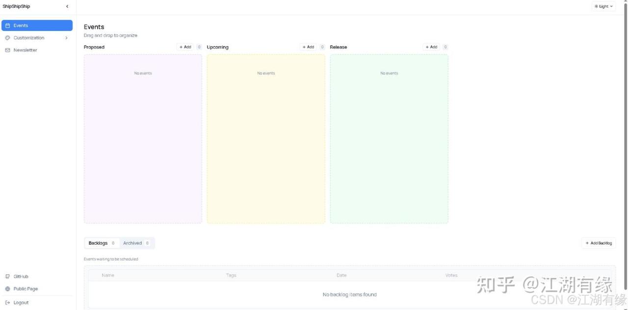The image size is (628, 310).
Task: Open the Newsletter menu item
Action: click(25, 50)
